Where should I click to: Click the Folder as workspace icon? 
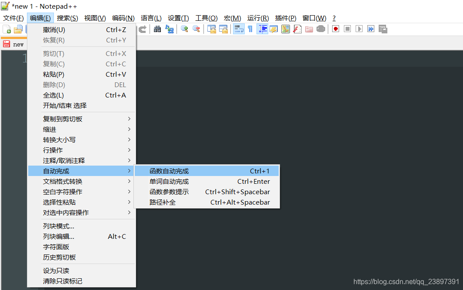pos(309,29)
